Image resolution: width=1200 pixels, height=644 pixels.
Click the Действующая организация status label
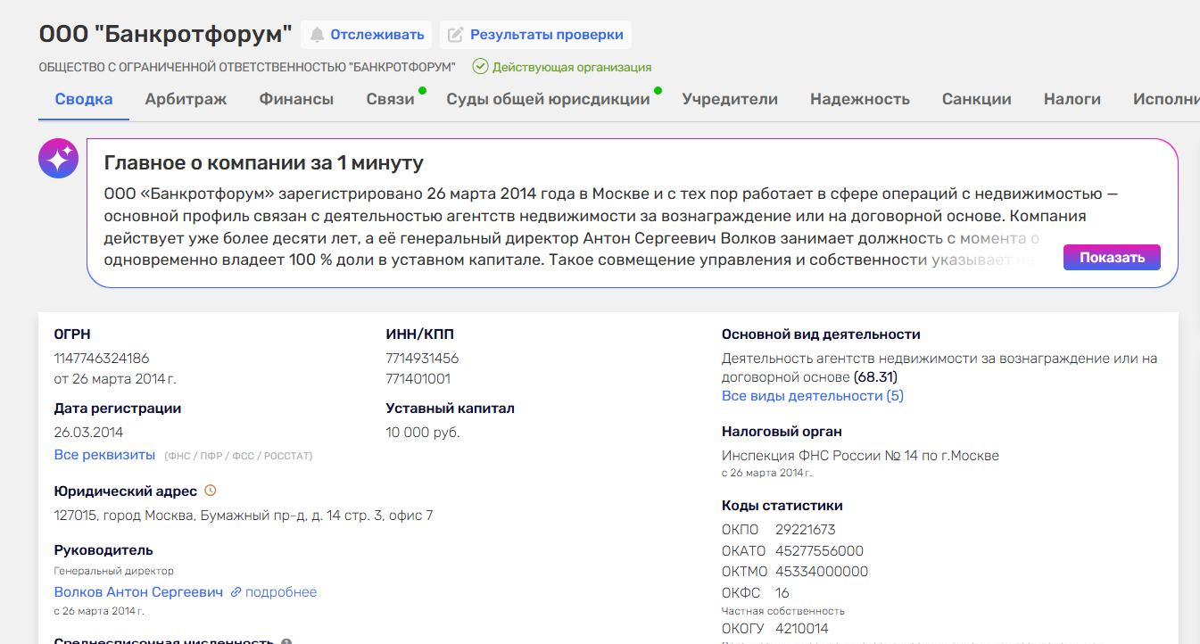pyautogui.click(x=572, y=67)
